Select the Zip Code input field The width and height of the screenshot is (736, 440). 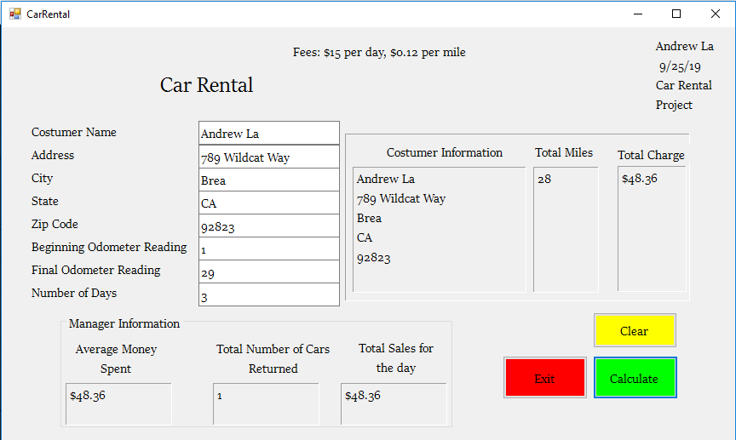click(x=268, y=226)
